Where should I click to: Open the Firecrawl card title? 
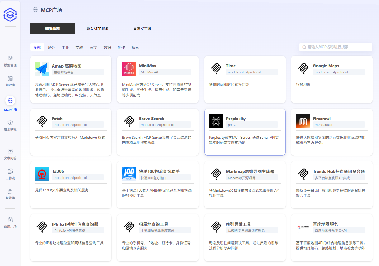point(322,119)
